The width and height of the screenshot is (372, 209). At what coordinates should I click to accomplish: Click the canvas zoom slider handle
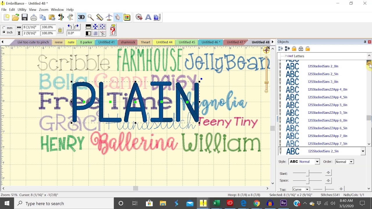pos(266,82)
